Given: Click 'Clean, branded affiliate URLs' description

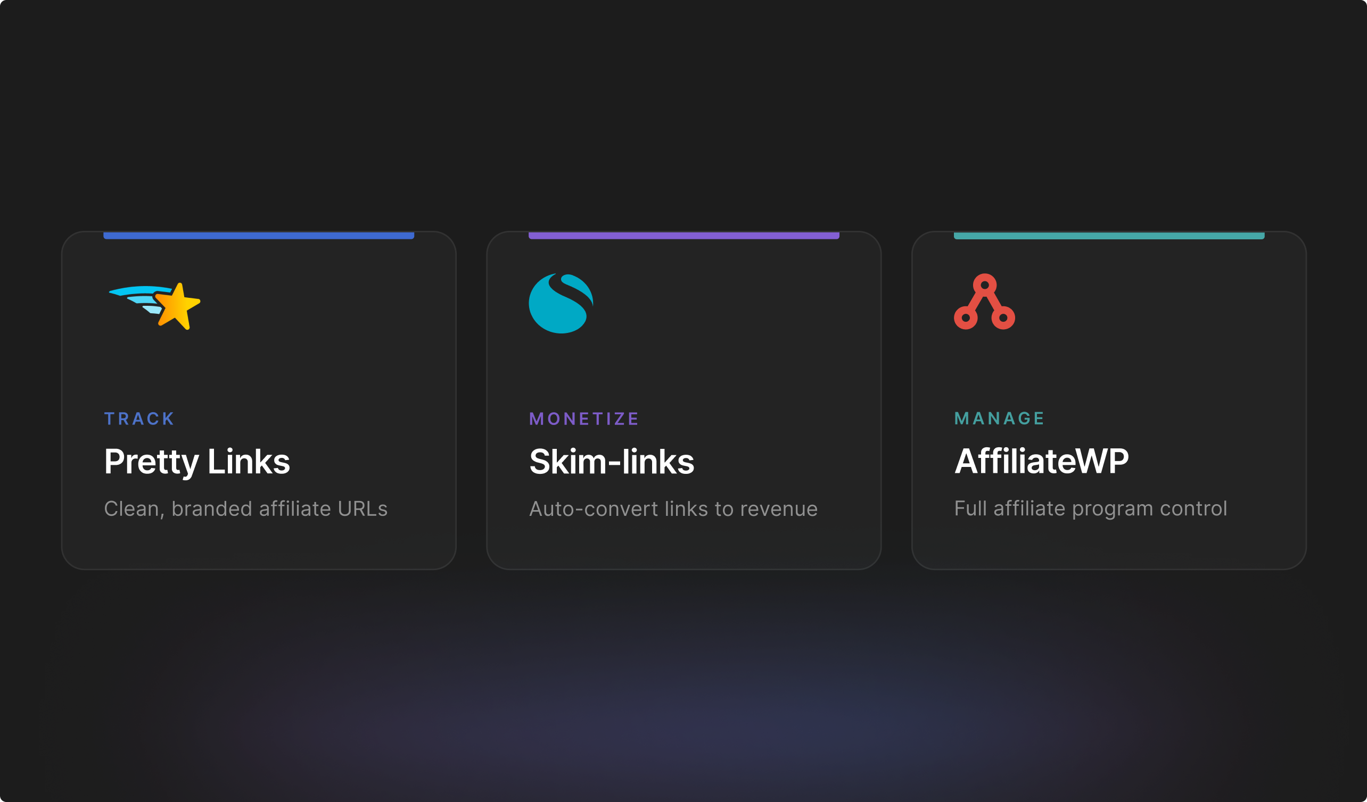Looking at the screenshot, I should pos(246,508).
